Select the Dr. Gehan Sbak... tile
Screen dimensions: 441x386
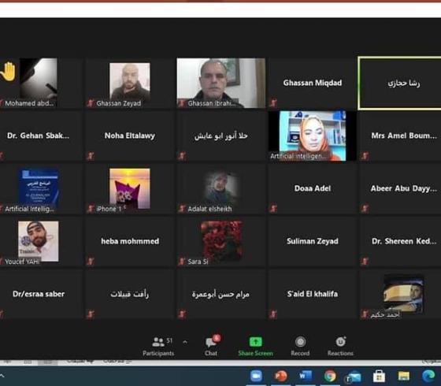41,135
